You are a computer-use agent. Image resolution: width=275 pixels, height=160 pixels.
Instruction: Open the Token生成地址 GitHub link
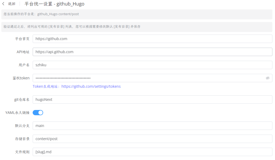(x=91, y=86)
